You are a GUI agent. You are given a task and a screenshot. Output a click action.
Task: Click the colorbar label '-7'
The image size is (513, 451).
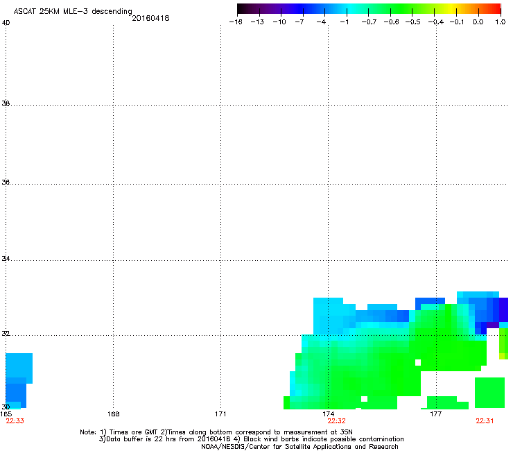tap(299, 22)
